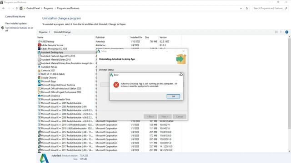Click the Microsoft Visual C++ 2012 (x64) icon
The height and width of the screenshot is (163, 291).
pyautogui.click(x=39, y=132)
